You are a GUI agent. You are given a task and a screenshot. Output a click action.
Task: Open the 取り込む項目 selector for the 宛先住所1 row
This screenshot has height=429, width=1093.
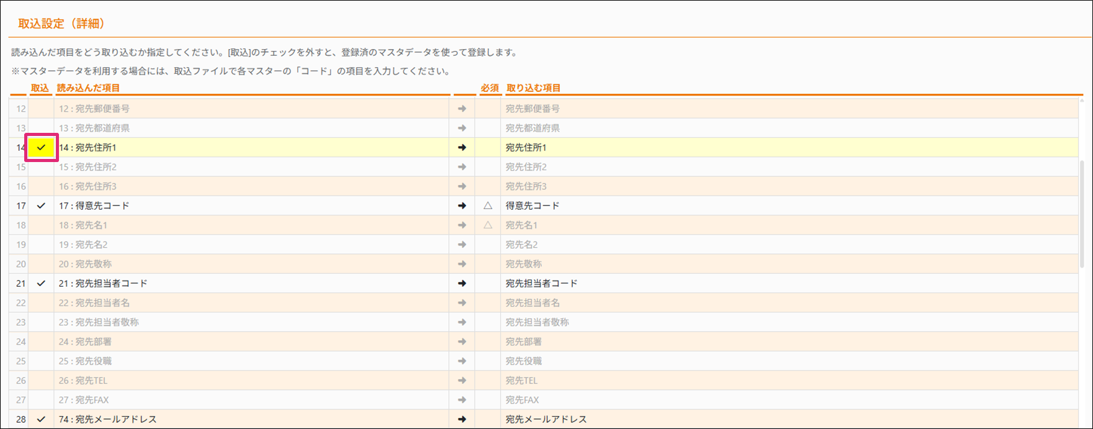[x=788, y=148]
